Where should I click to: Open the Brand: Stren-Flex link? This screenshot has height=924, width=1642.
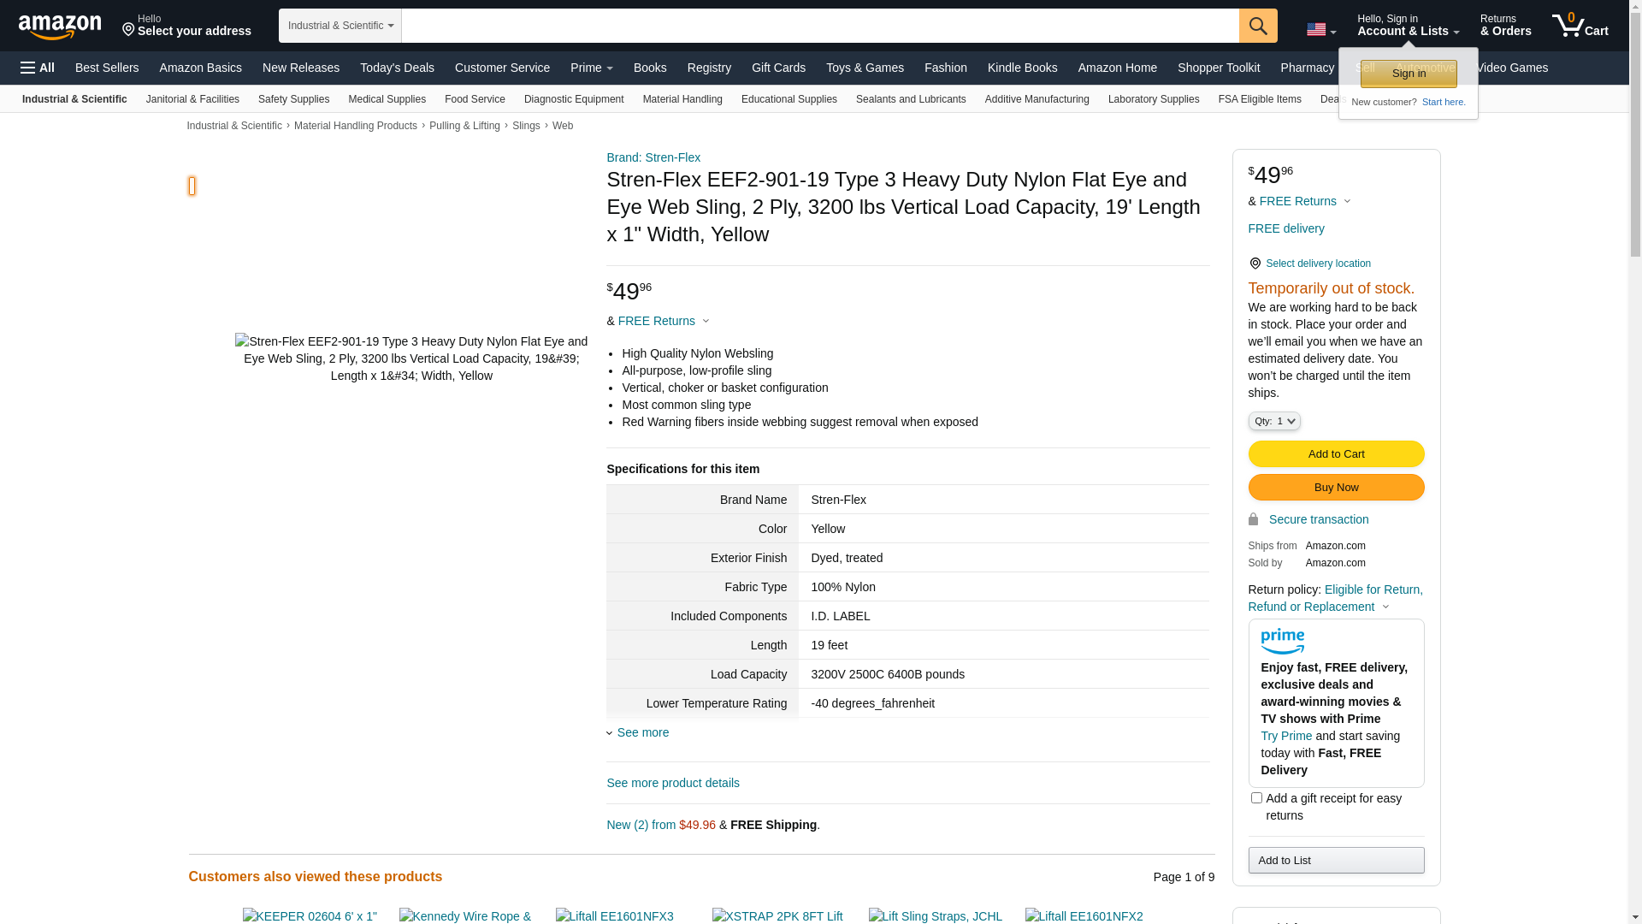653,157
